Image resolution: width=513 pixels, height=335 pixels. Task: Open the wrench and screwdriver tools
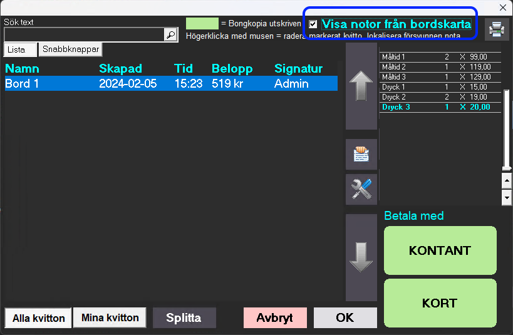pyautogui.click(x=361, y=189)
